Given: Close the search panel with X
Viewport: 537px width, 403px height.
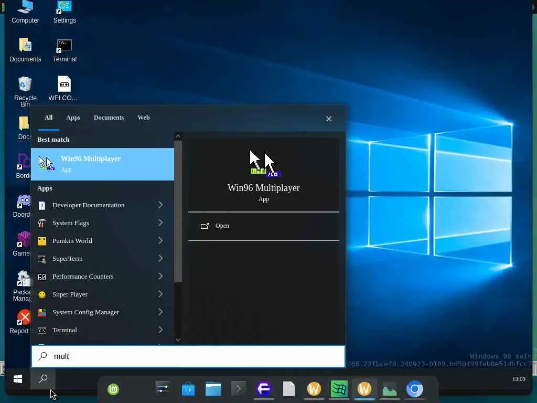Looking at the screenshot, I should [328, 119].
